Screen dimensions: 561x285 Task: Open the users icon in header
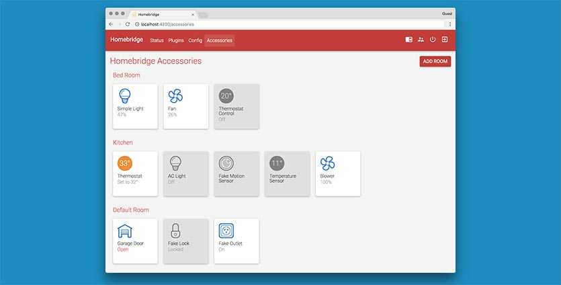point(421,40)
